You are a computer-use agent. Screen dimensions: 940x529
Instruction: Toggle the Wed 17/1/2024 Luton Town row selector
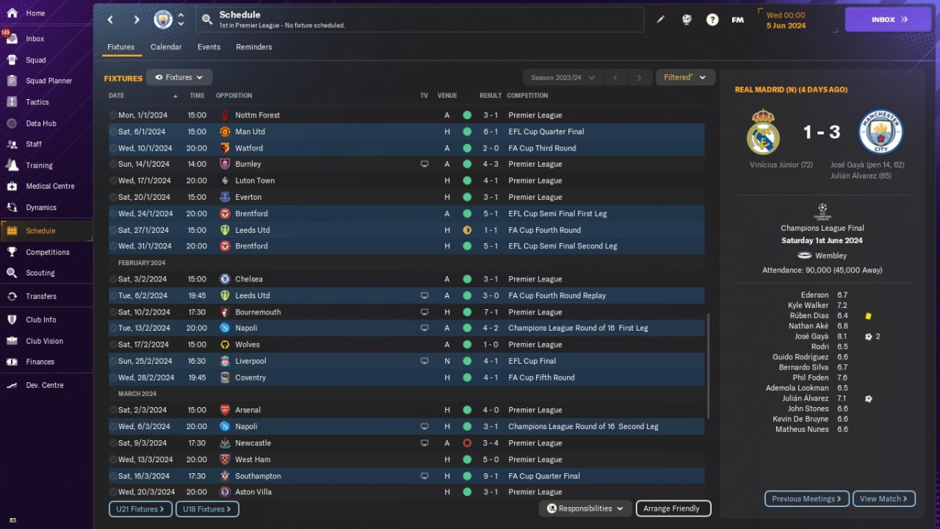pos(113,181)
